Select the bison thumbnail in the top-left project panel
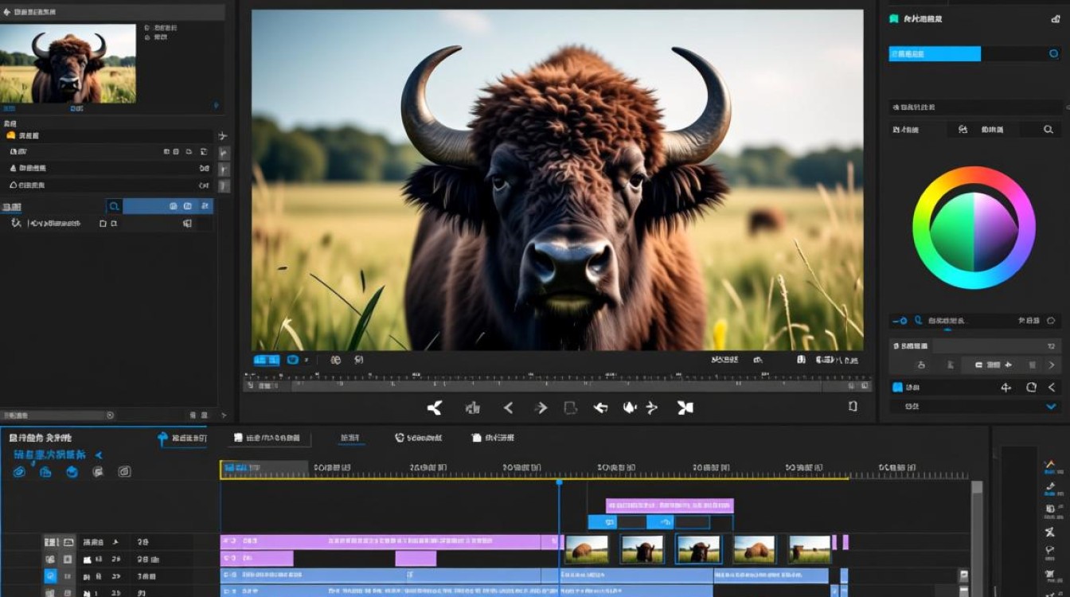 (68, 64)
